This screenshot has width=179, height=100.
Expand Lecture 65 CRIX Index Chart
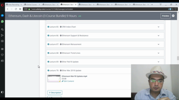point(159,27)
